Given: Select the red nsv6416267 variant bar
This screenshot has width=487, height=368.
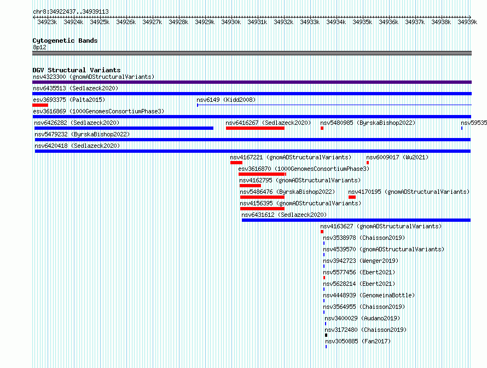Looking at the screenshot, I should [x=255, y=128].
